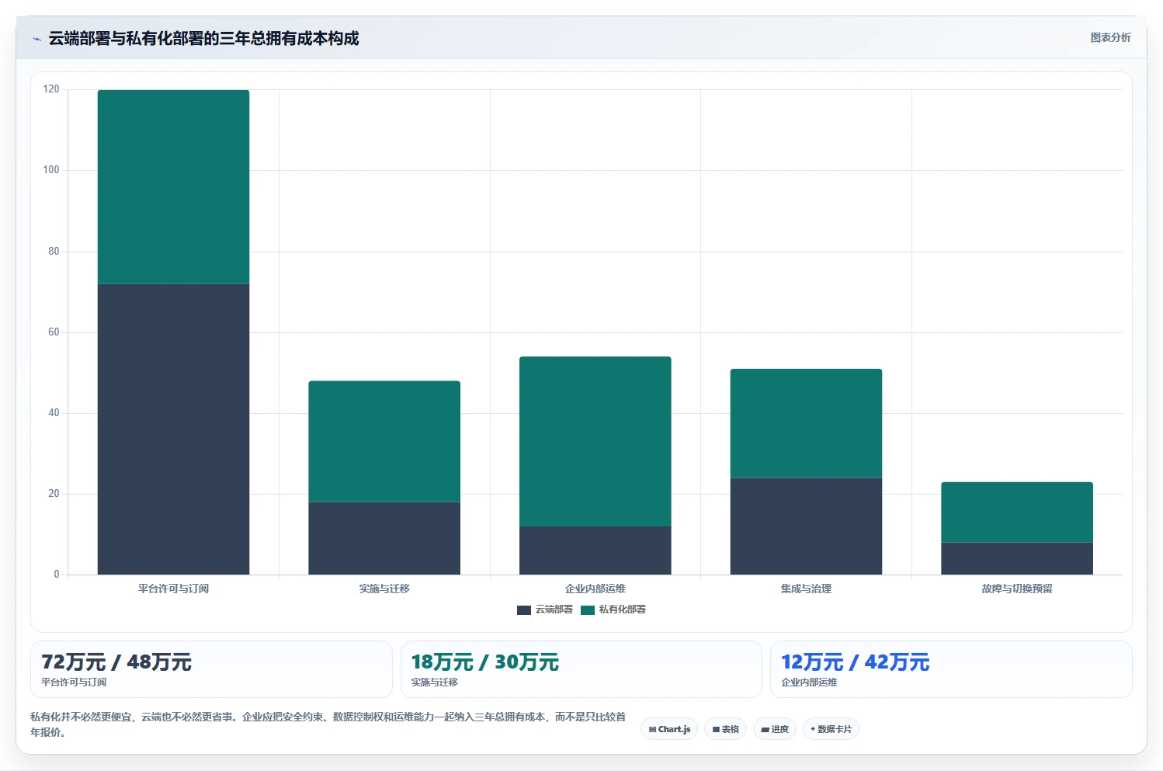This screenshot has width=1163, height=771.
Task: Click the 云端部署 bar segment for 平台许可与订阅
Action: click(173, 429)
